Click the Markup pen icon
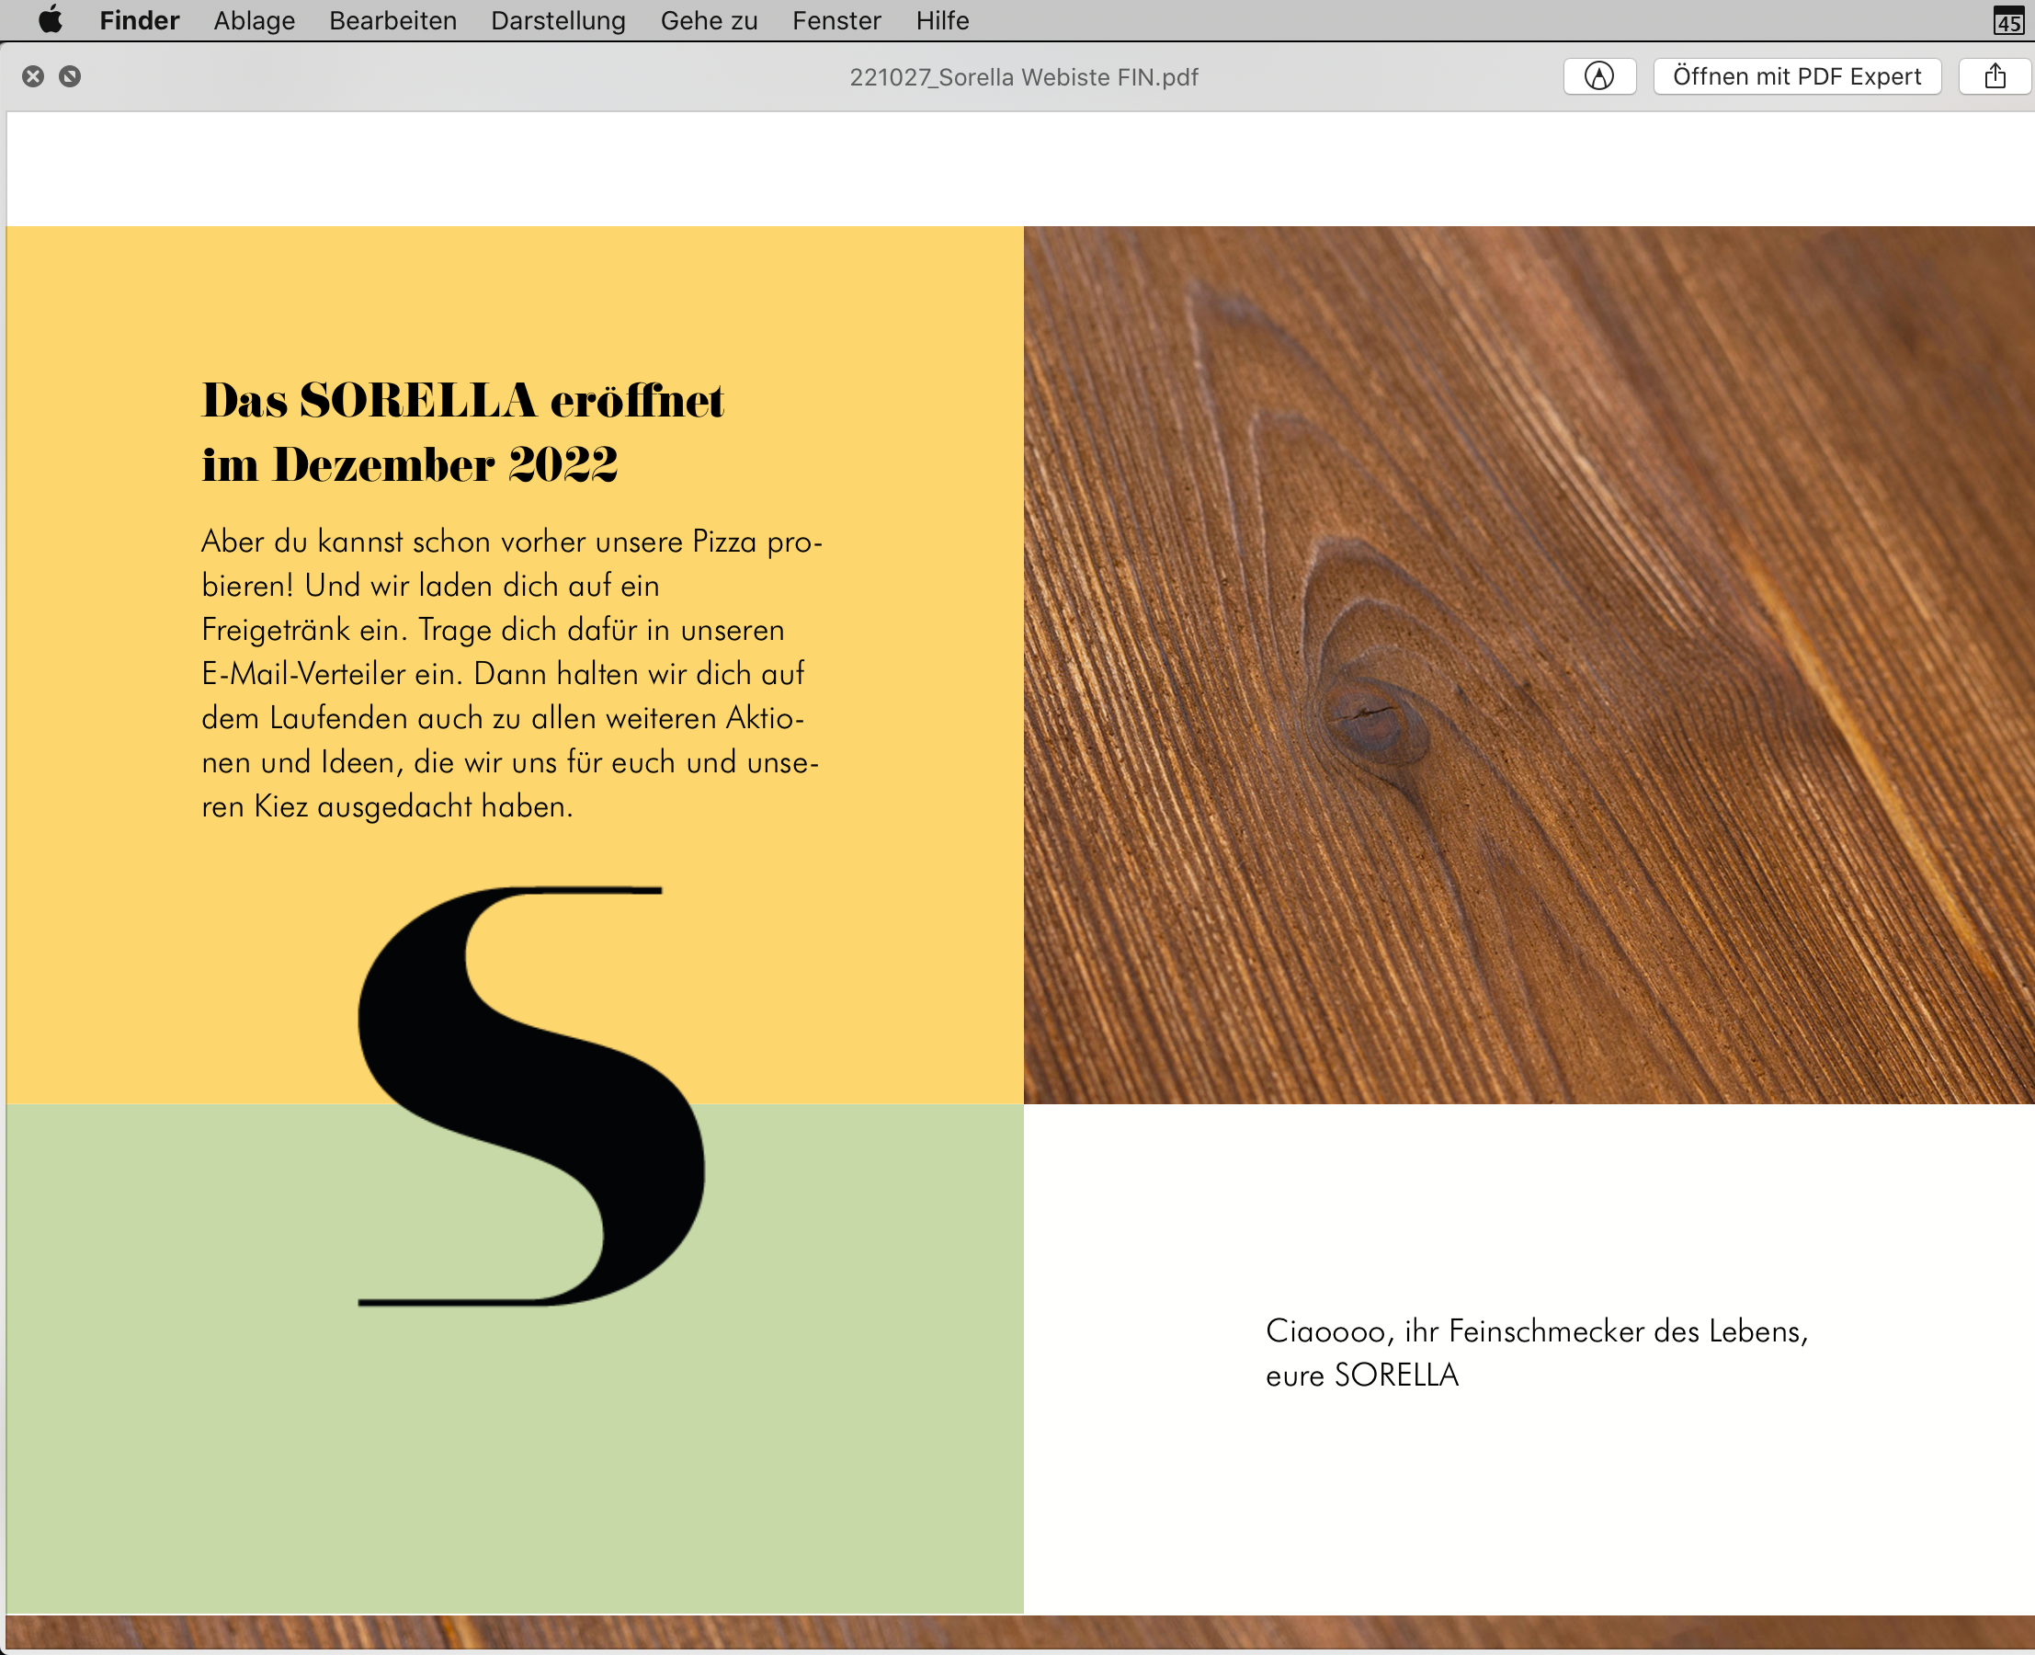 1598,76
